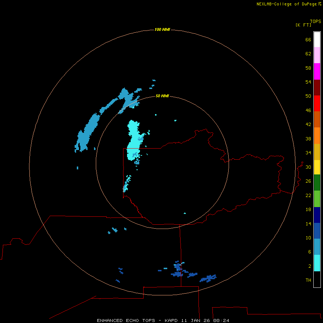The width and height of the screenshot is (323, 323).
Task: Select the dark green 30 kft swatch
Action: coord(317,183)
